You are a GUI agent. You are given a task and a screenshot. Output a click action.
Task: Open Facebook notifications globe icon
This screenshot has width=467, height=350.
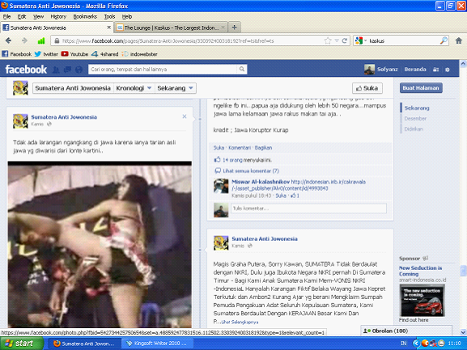[79, 70]
